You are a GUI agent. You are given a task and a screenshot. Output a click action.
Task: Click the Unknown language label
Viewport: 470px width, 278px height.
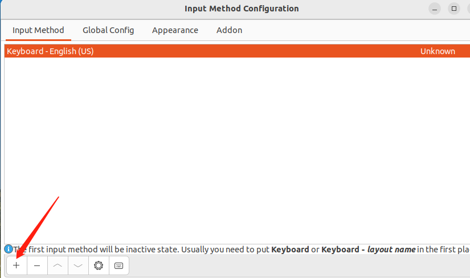438,51
